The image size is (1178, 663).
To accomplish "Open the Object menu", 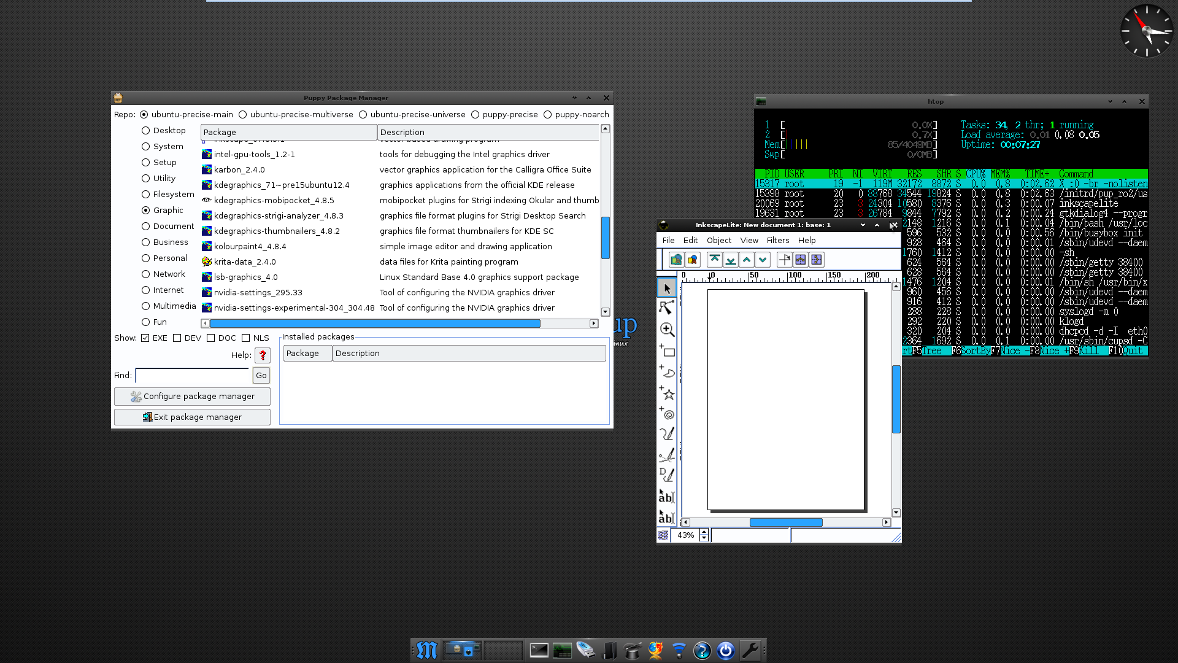I will [x=718, y=241].
